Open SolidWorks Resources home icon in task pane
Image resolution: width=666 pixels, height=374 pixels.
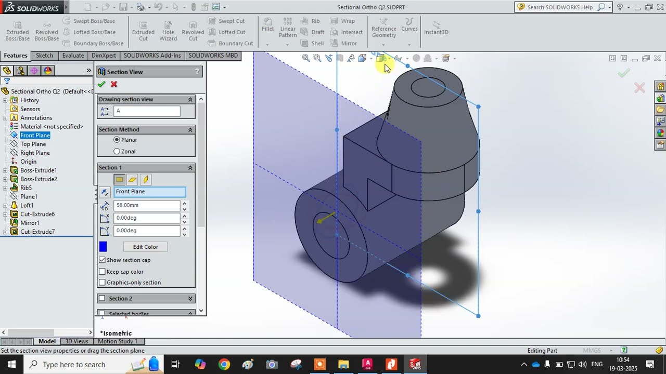[660, 86]
